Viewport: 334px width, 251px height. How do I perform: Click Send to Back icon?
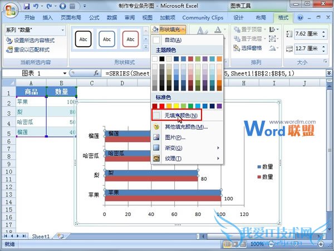237,38
